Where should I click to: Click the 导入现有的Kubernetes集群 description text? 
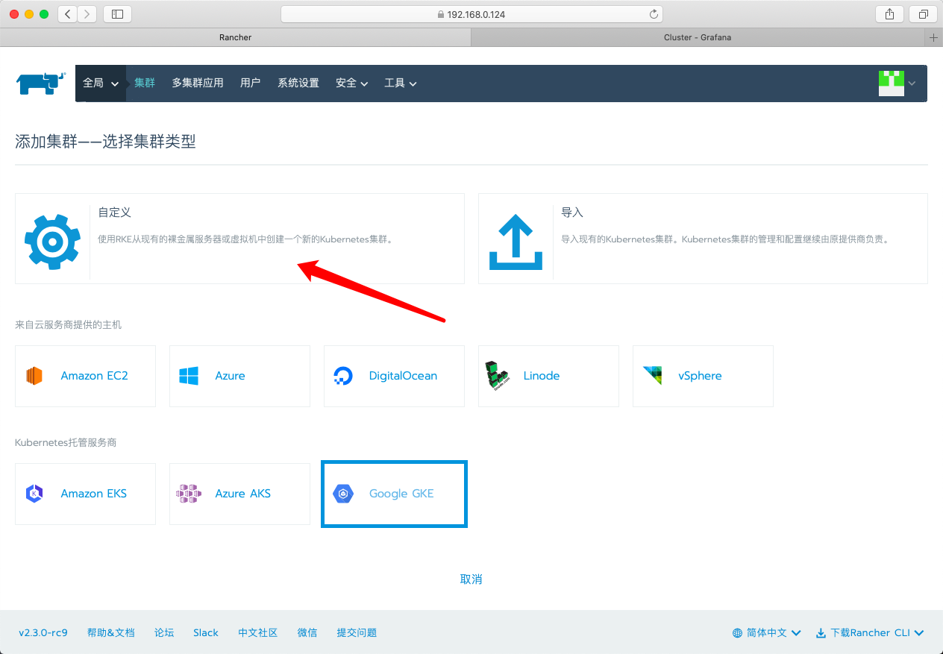[725, 239]
